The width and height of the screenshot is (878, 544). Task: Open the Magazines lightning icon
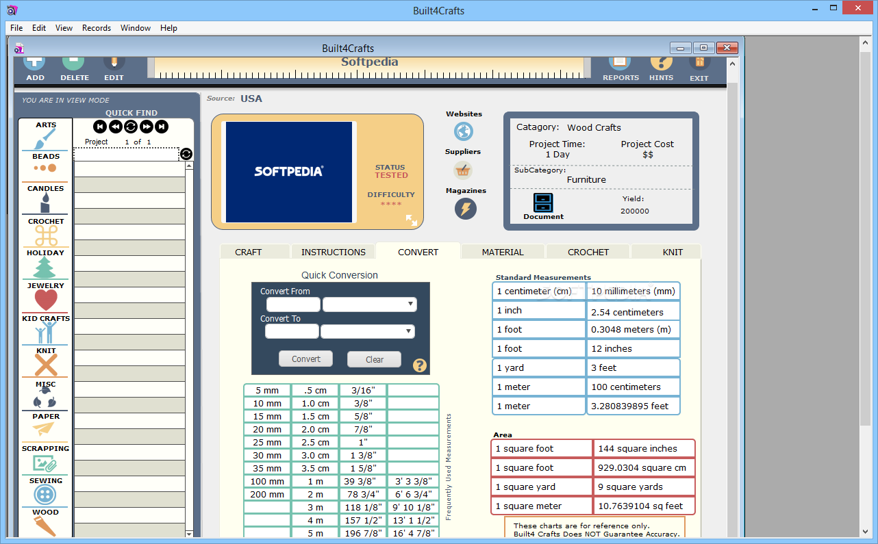tap(466, 209)
